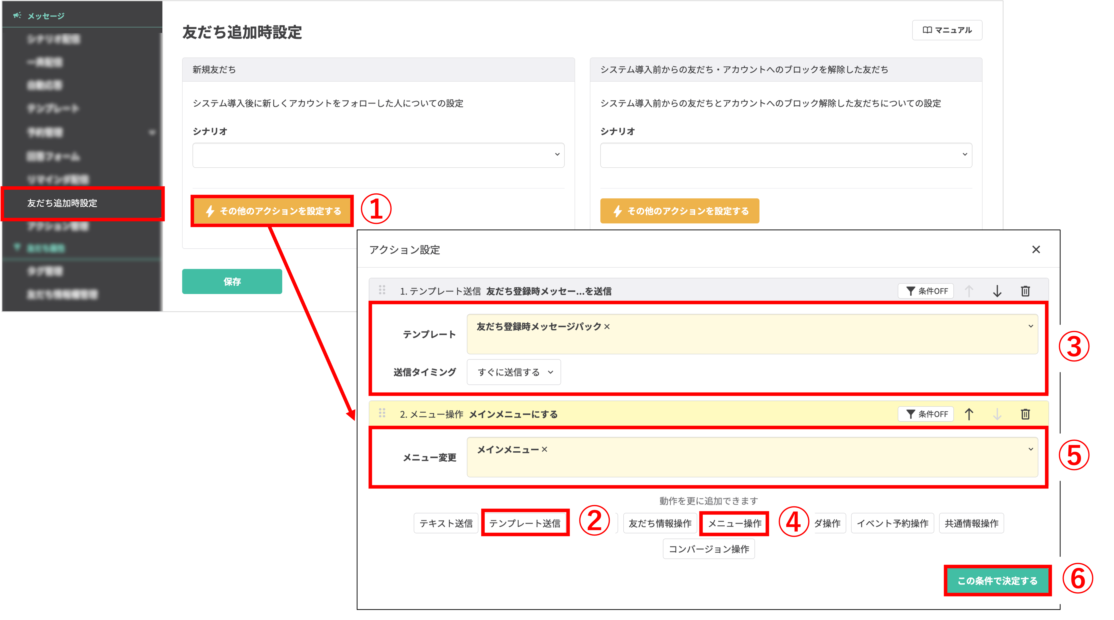
Task: Delete the メニュー操作 action via trash icon
Action: tap(1025, 414)
